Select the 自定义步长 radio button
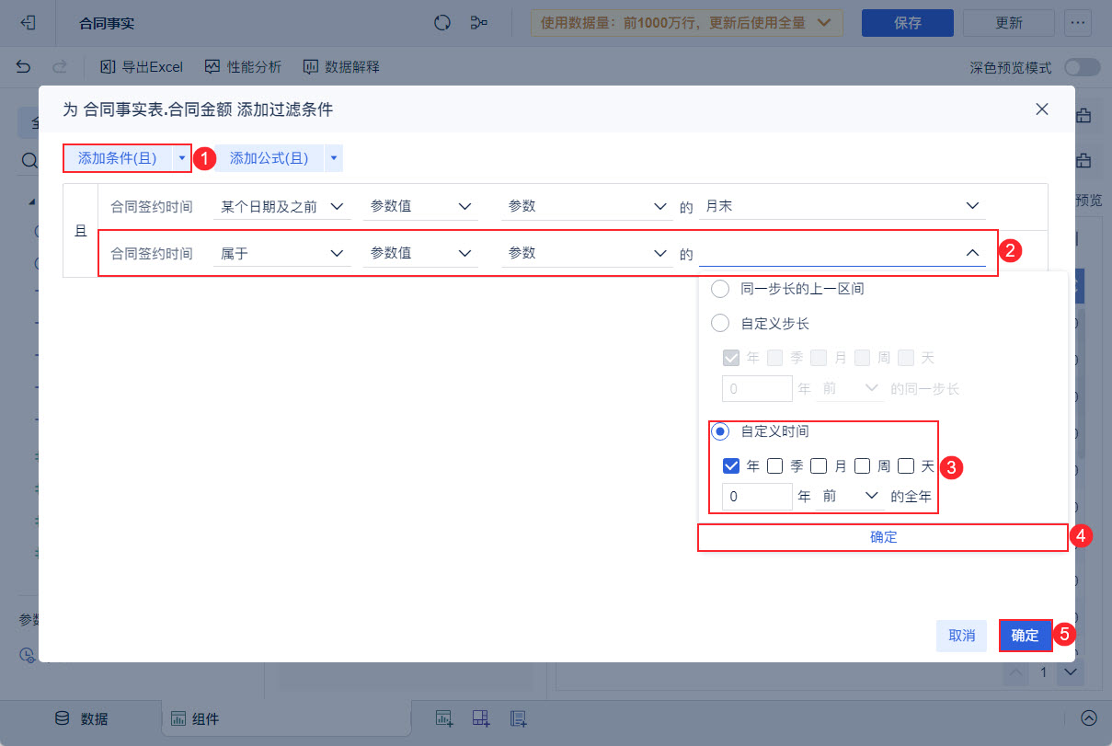 click(x=721, y=324)
